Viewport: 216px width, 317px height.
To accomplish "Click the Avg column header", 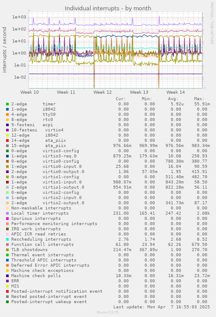I will pos(173,99).
